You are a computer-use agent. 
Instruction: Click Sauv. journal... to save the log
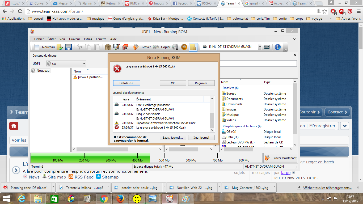click(x=173, y=138)
